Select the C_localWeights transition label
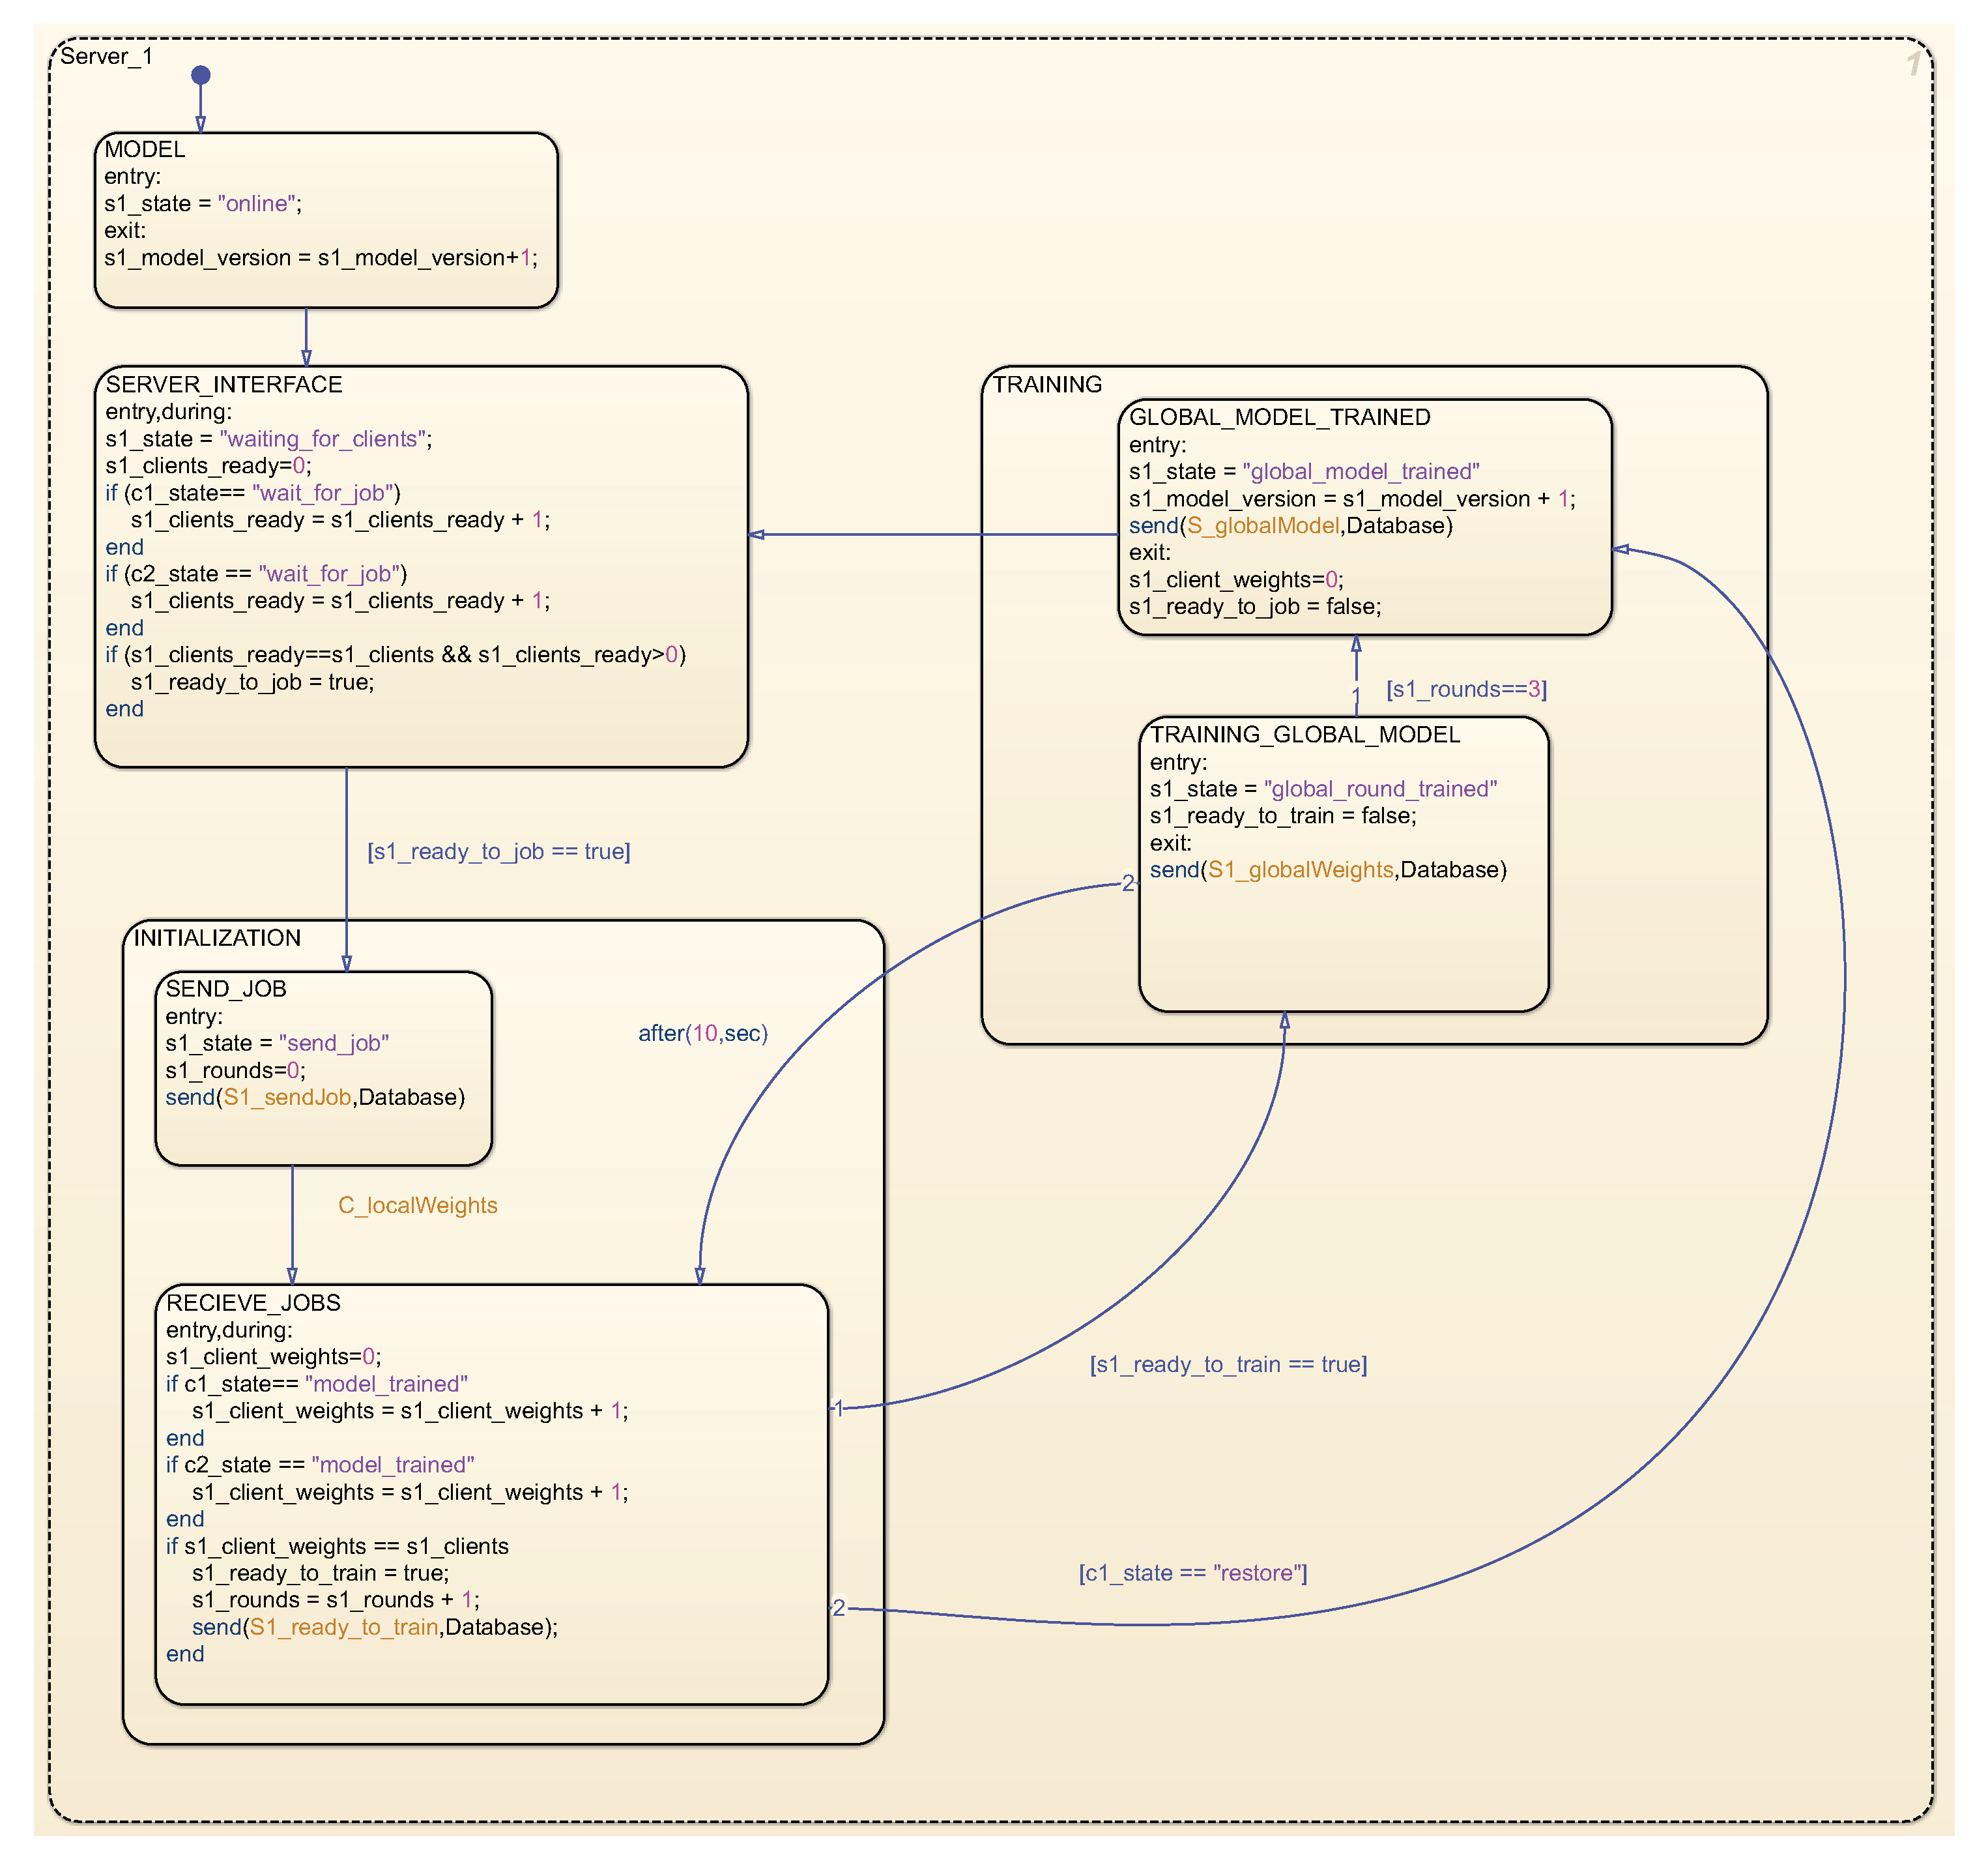Viewport: 1988px width, 1857px height. point(417,1206)
